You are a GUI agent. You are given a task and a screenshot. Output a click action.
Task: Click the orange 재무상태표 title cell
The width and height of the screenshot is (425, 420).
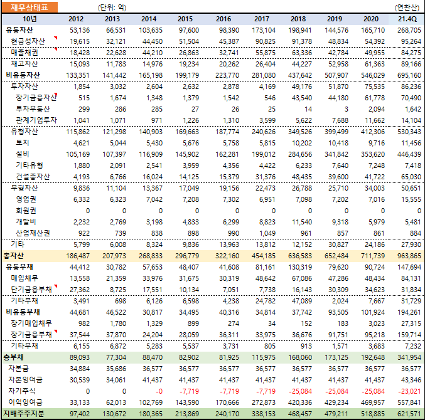[x=30, y=8]
